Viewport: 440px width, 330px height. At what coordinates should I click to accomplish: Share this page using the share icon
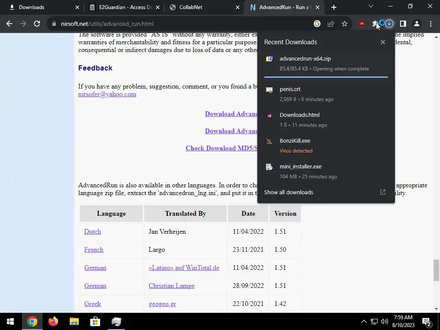(331, 24)
